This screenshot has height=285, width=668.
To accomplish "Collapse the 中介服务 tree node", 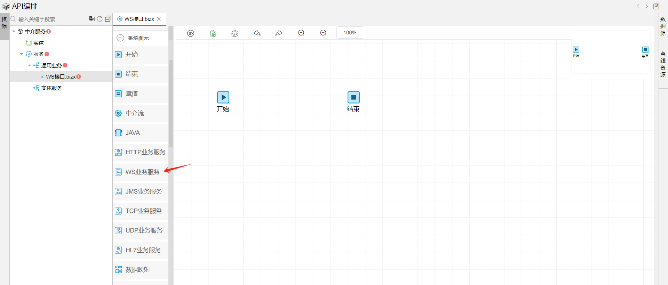I will point(14,32).
